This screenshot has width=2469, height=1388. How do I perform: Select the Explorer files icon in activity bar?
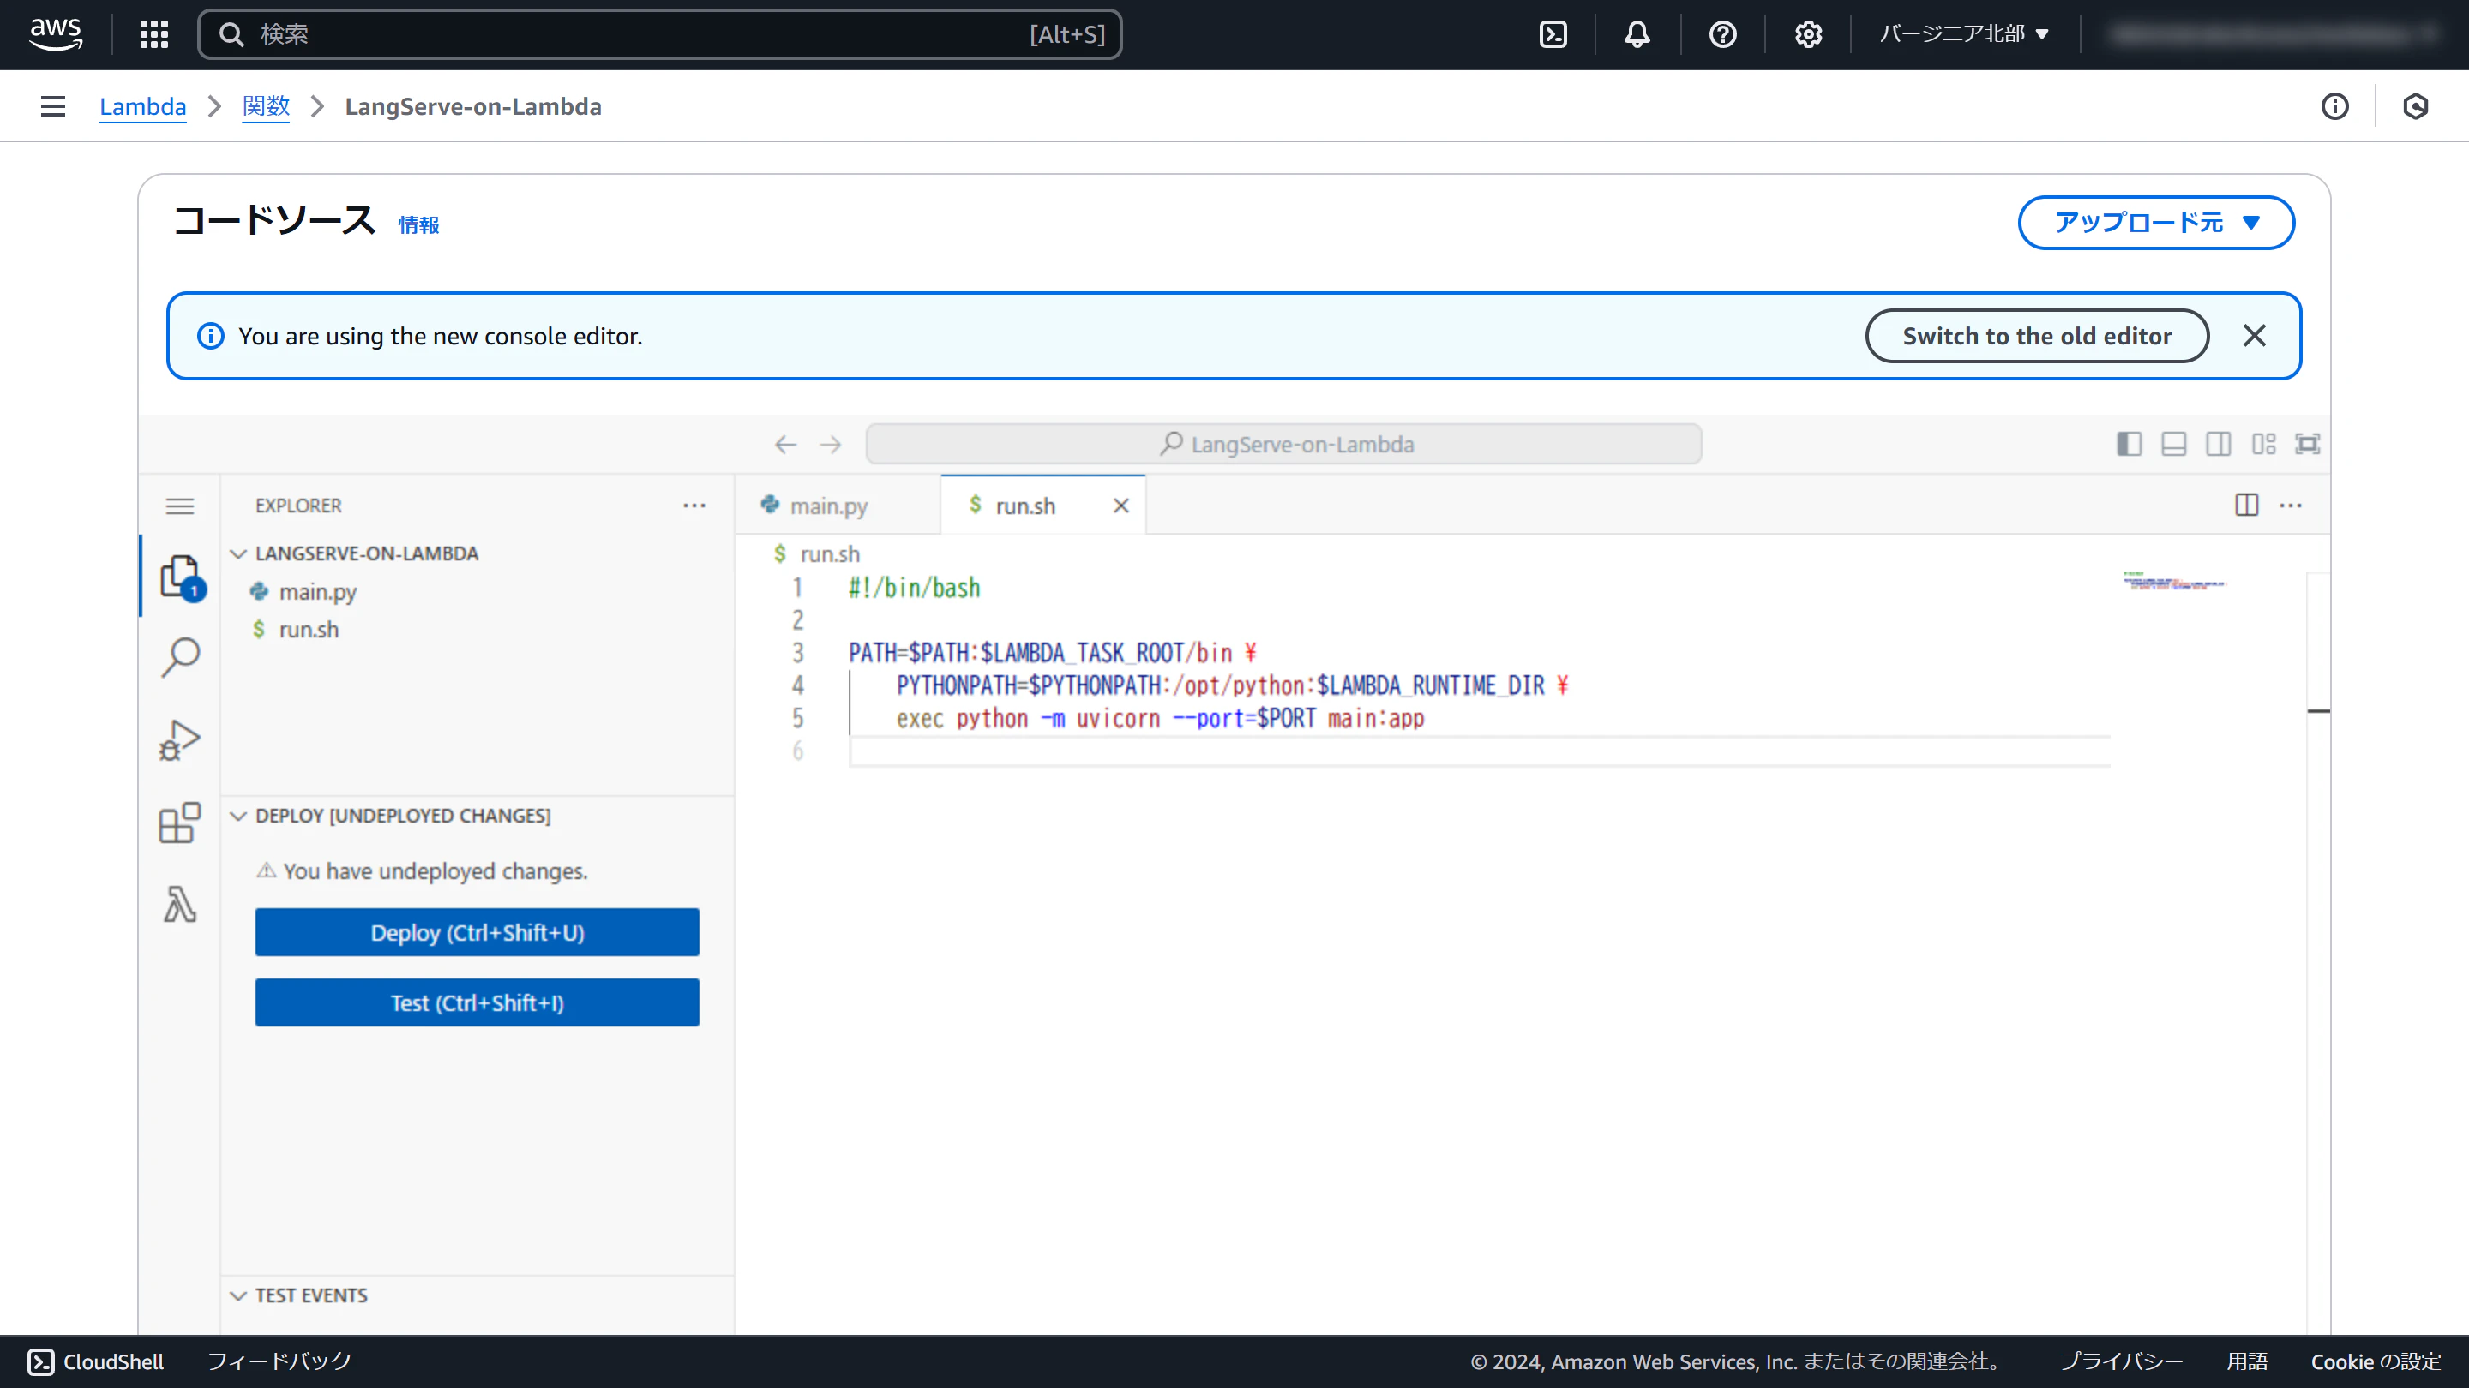180,577
